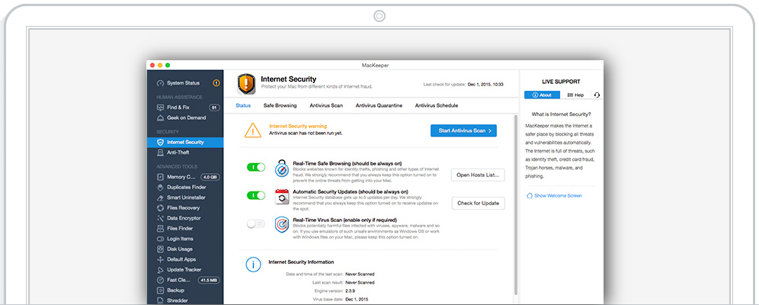Click Show Welcome Screen link
This screenshot has height=305, width=759.
(554, 196)
